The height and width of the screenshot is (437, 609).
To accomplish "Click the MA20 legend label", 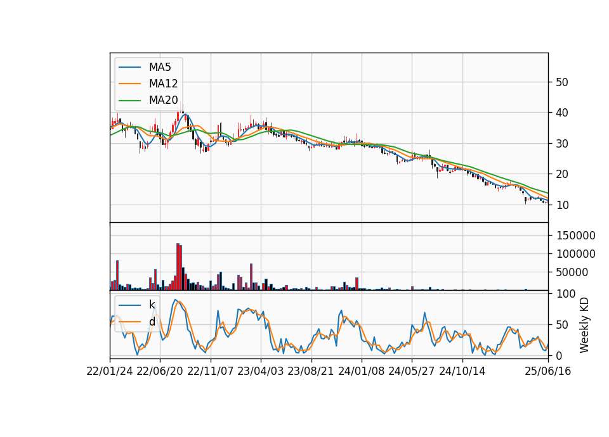I will coord(163,100).
